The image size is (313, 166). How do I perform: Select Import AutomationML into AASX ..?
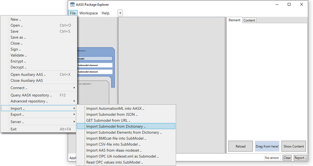pos(126,108)
